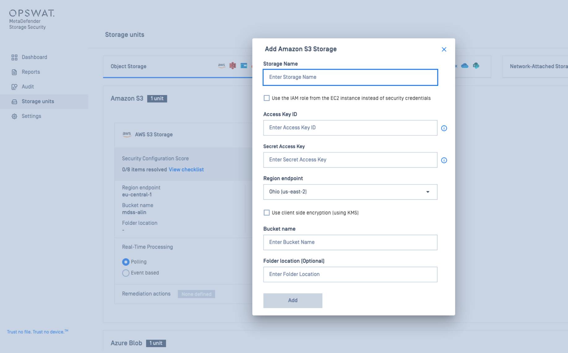
Task: Select the Event based radio button
Action: pos(126,273)
